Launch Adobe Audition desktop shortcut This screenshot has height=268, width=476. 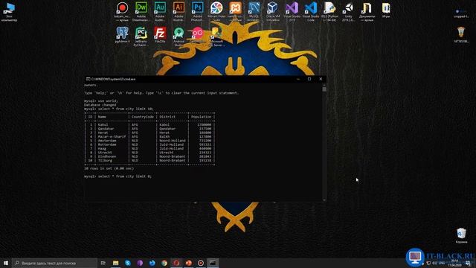pos(160,11)
